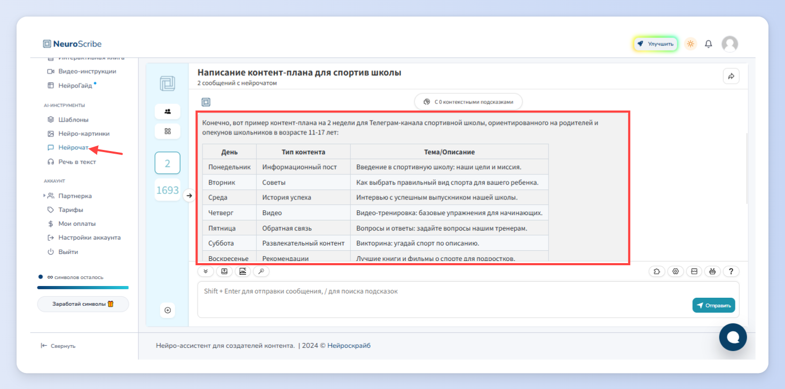Click the Обратная связь cell
Screen dimensions: 785x389
click(x=303, y=228)
